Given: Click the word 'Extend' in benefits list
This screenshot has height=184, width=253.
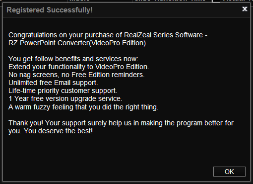Looking at the screenshot, I should click(x=19, y=67).
